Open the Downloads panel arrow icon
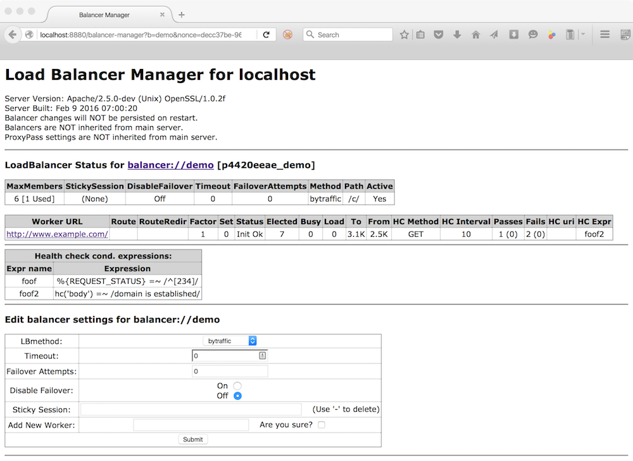Viewport: 633px width, 461px height. pos(457,34)
